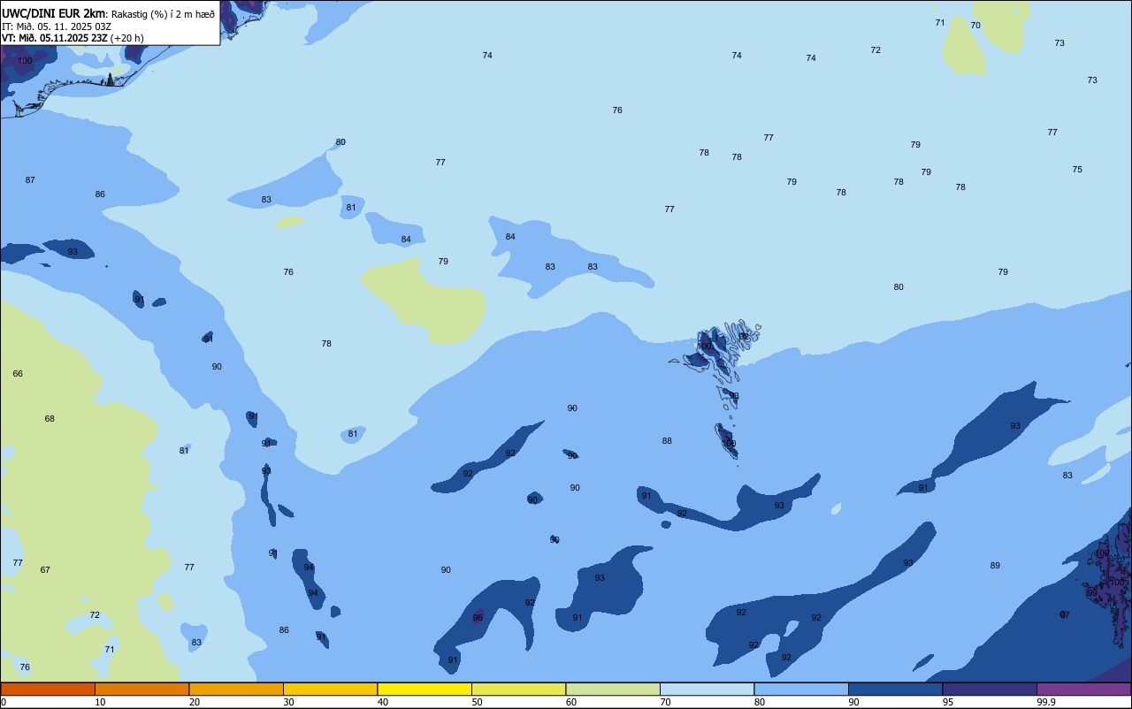Select the 20–30 amber legend color segment

click(x=236, y=689)
